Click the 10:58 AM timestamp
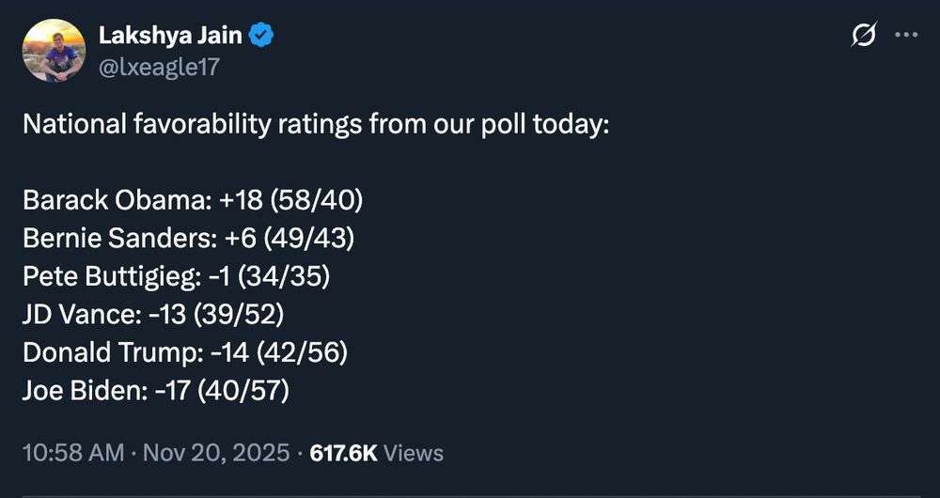The image size is (940, 498). (72, 453)
